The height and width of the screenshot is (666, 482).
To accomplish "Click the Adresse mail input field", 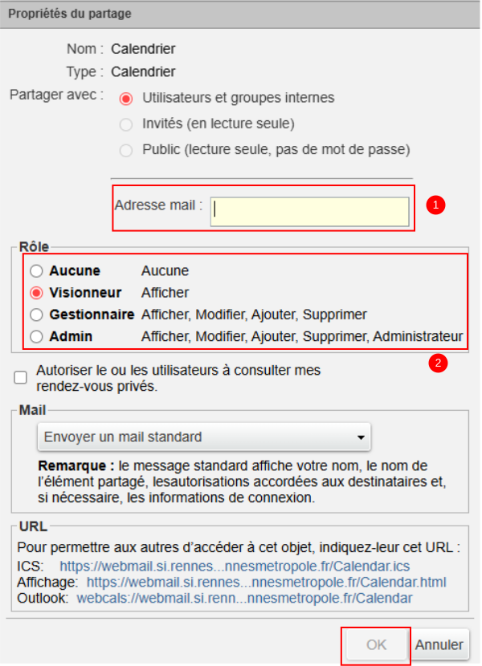I will pyautogui.click(x=309, y=212).
